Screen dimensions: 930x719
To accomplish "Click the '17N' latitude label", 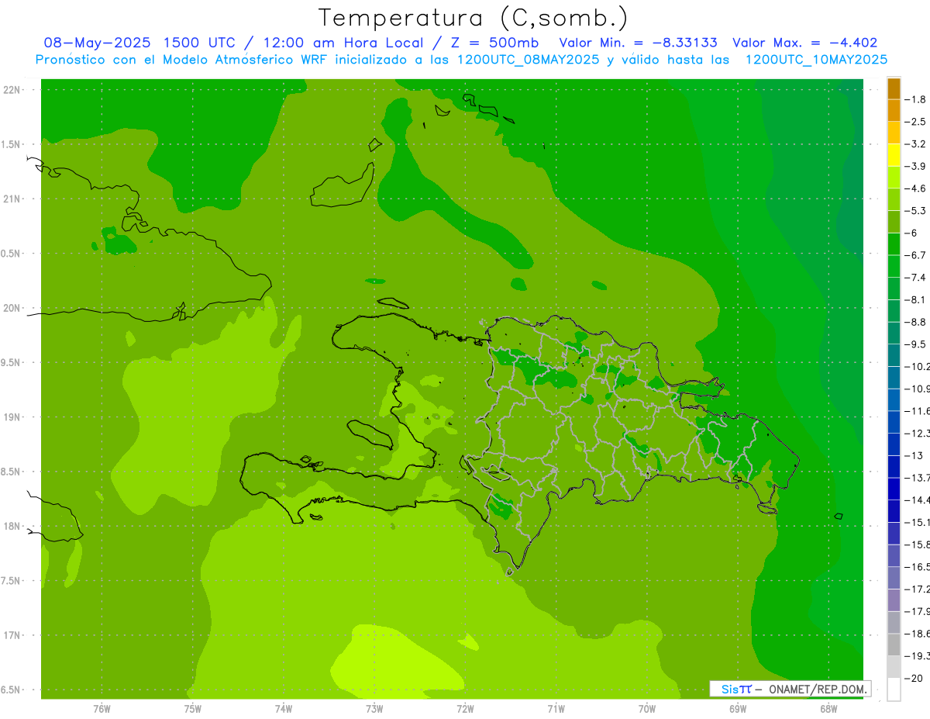I will (x=12, y=635).
